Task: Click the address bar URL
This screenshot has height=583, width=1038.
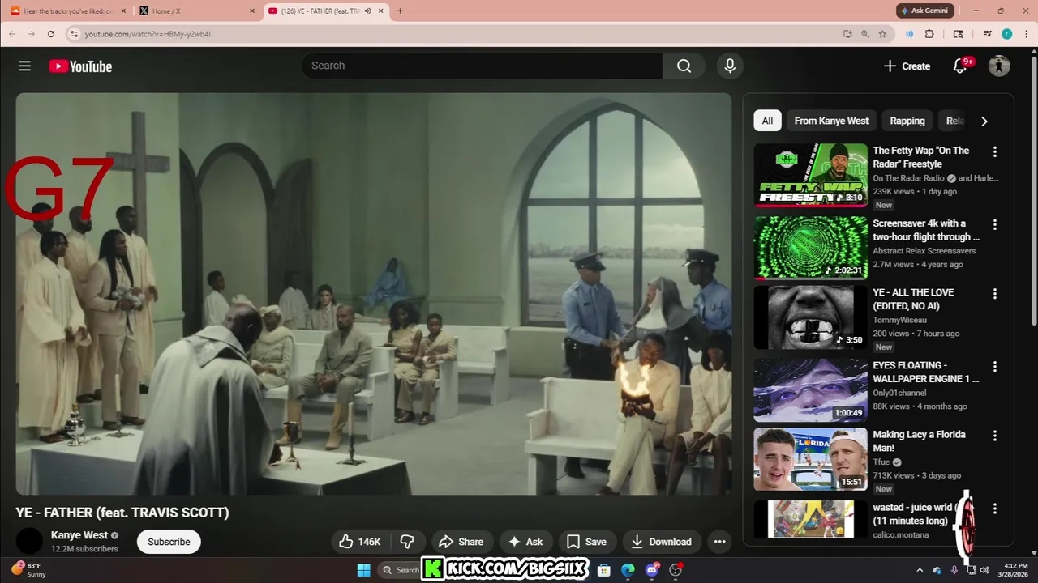Action: pos(148,34)
